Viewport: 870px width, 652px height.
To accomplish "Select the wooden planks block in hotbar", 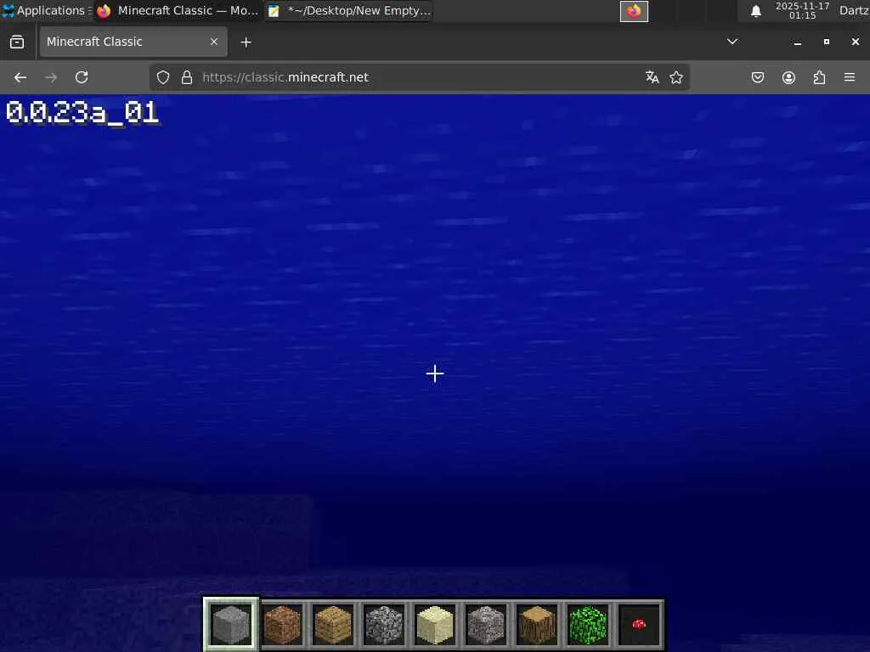I will [x=333, y=625].
